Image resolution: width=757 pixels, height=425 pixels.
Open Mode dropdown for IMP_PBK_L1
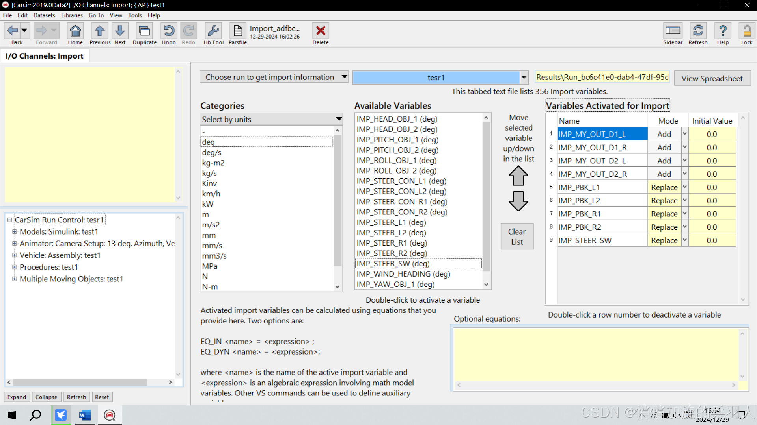[x=684, y=187]
